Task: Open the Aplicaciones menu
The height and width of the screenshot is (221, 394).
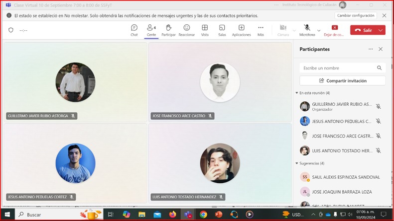Action: point(241,30)
